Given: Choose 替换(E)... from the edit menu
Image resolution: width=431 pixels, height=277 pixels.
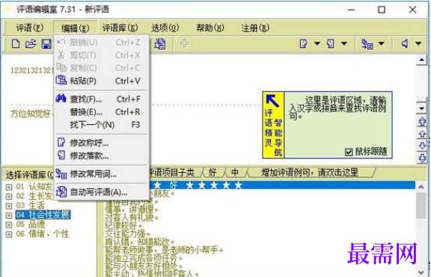Looking at the screenshot, I should 101,112.
